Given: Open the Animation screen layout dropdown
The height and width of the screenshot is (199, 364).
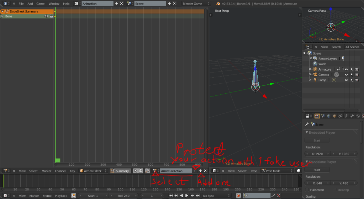Looking at the screenshot, I should pos(77,4).
